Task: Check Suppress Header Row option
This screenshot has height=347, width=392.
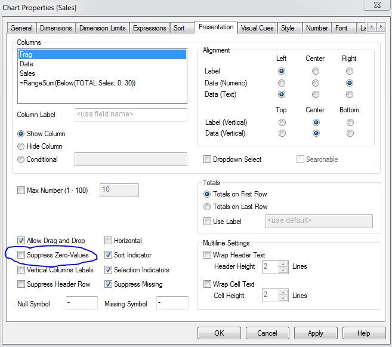Action: coord(21,284)
